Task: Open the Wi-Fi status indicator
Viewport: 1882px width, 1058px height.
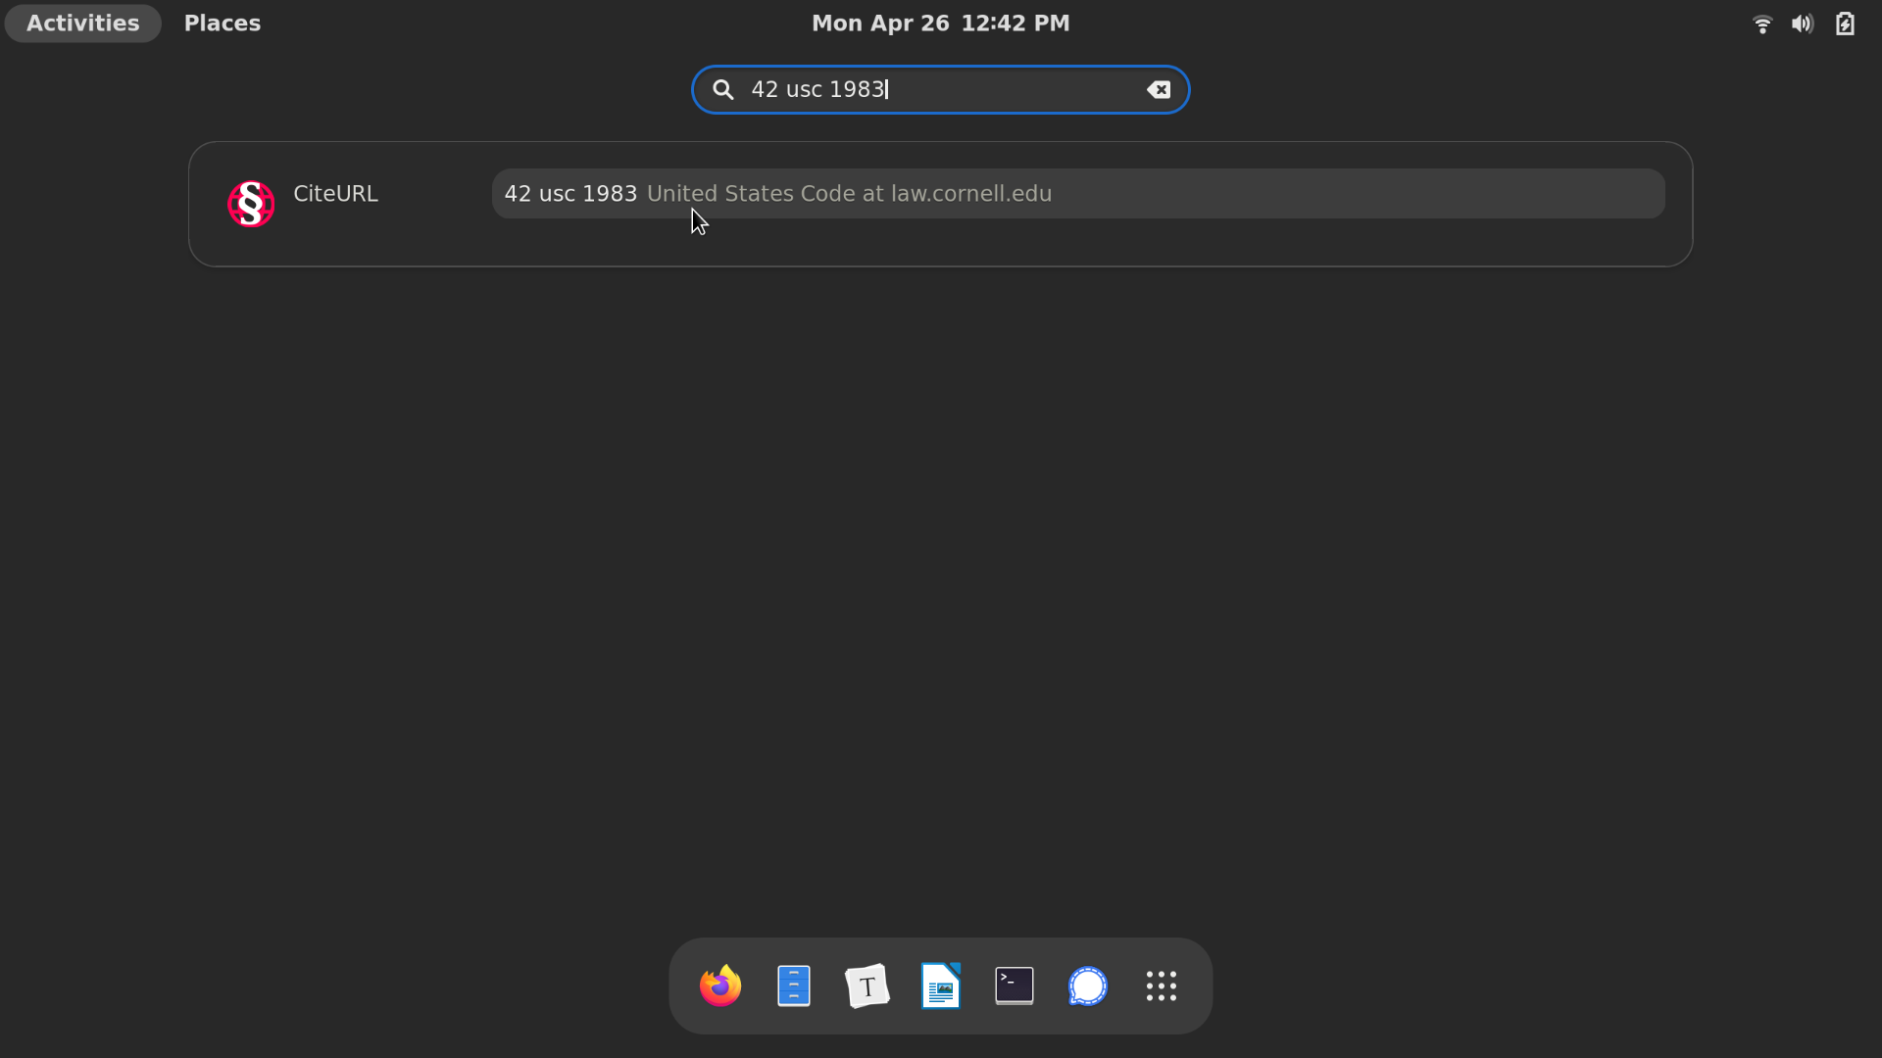Action: tap(1761, 24)
